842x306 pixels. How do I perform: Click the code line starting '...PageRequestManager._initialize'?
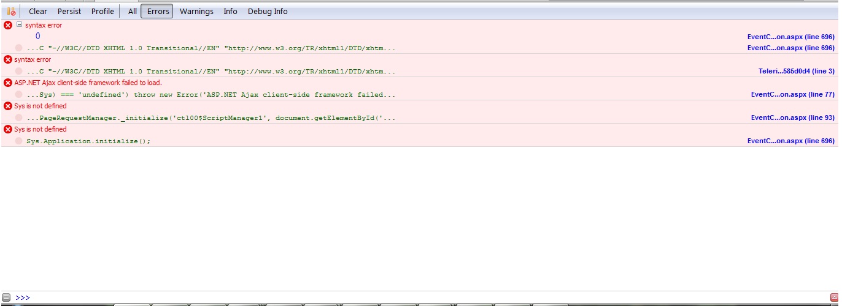(x=211, y=118)
